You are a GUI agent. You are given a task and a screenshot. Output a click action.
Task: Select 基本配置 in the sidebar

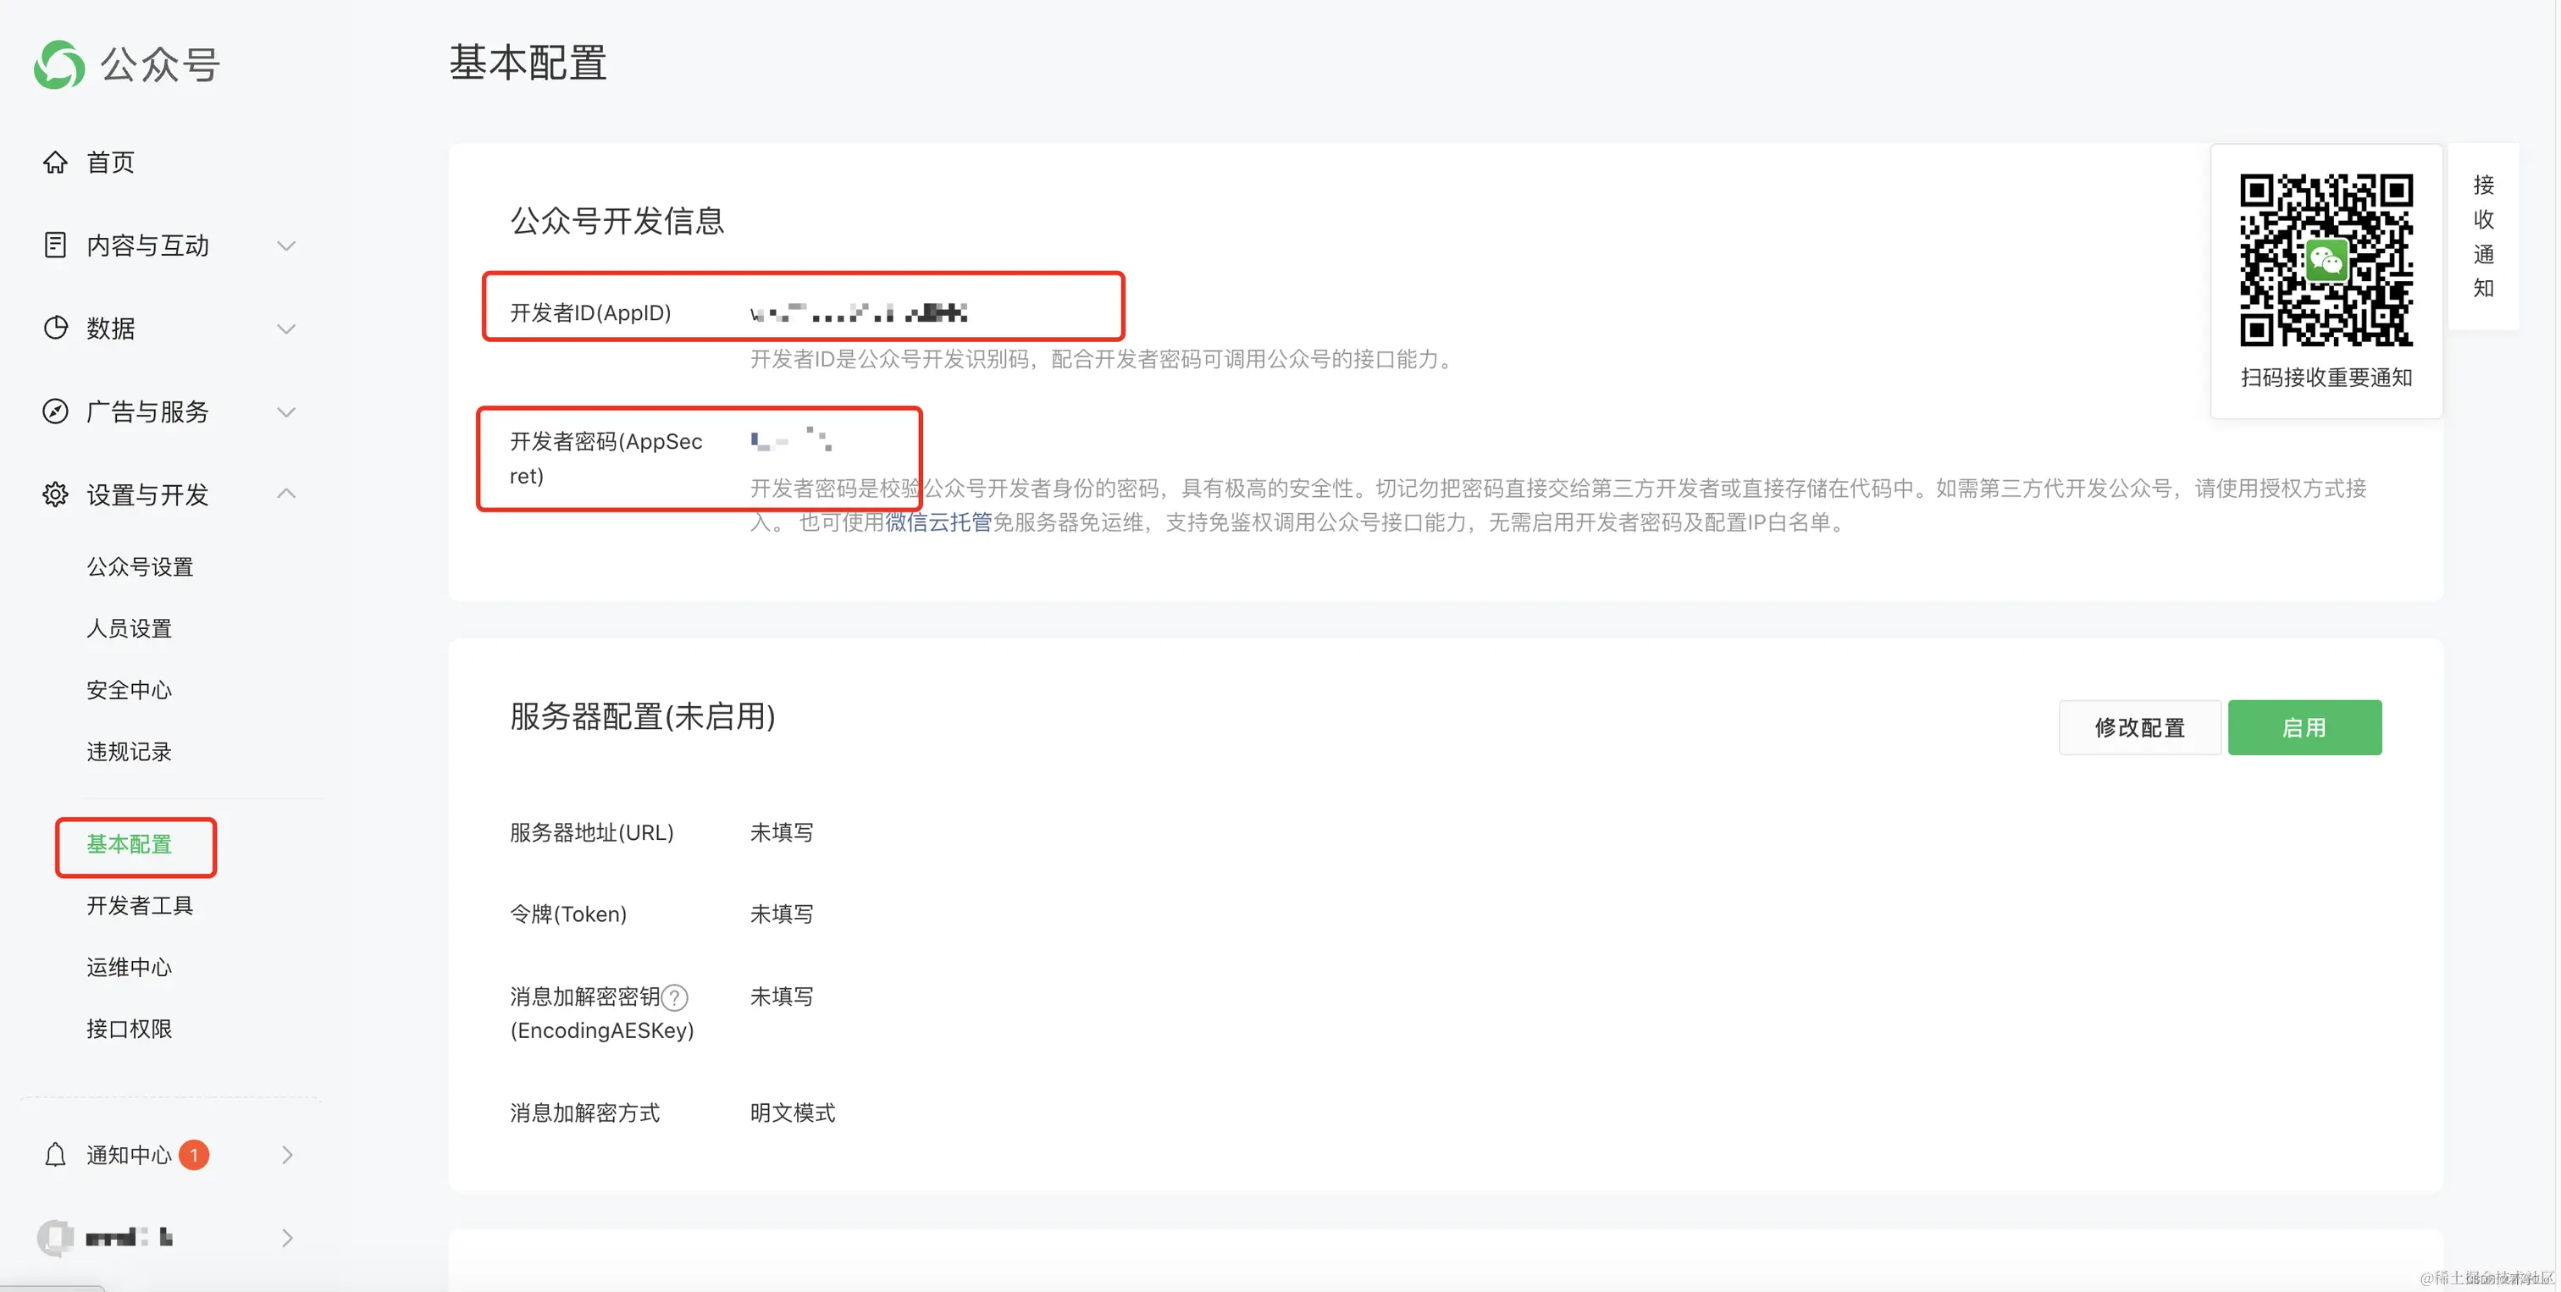pyautogui.click(x=136, y=846)
